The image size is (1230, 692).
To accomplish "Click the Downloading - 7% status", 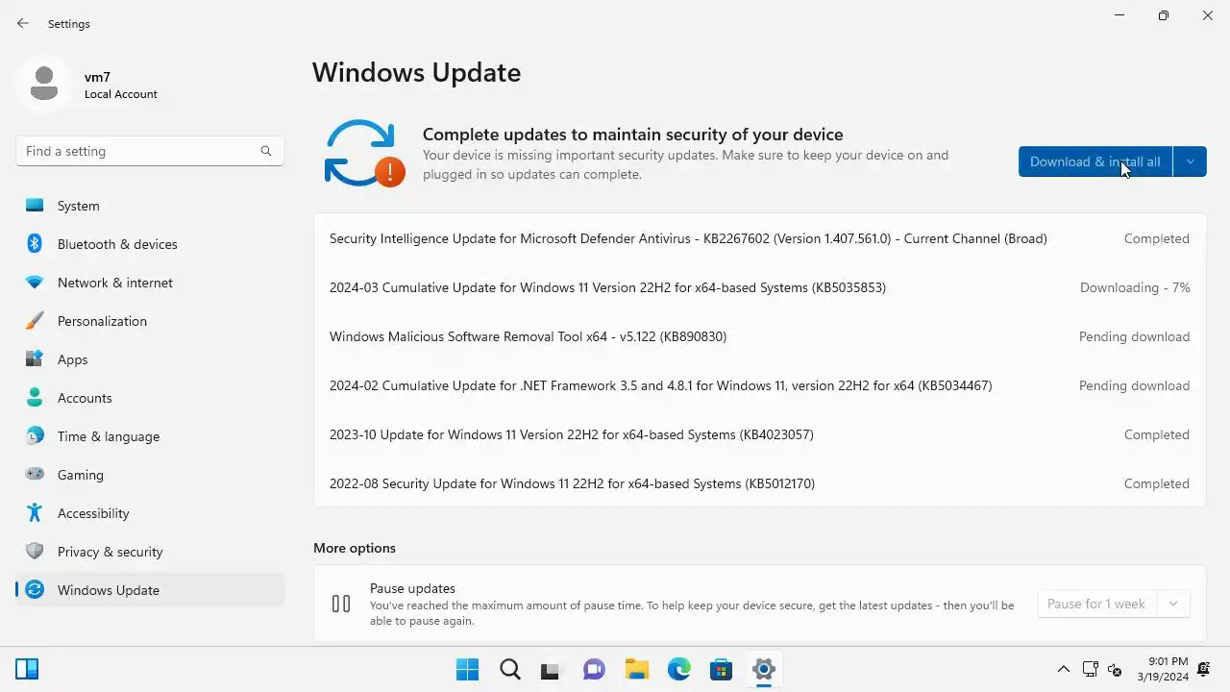I will (1135, 287).
